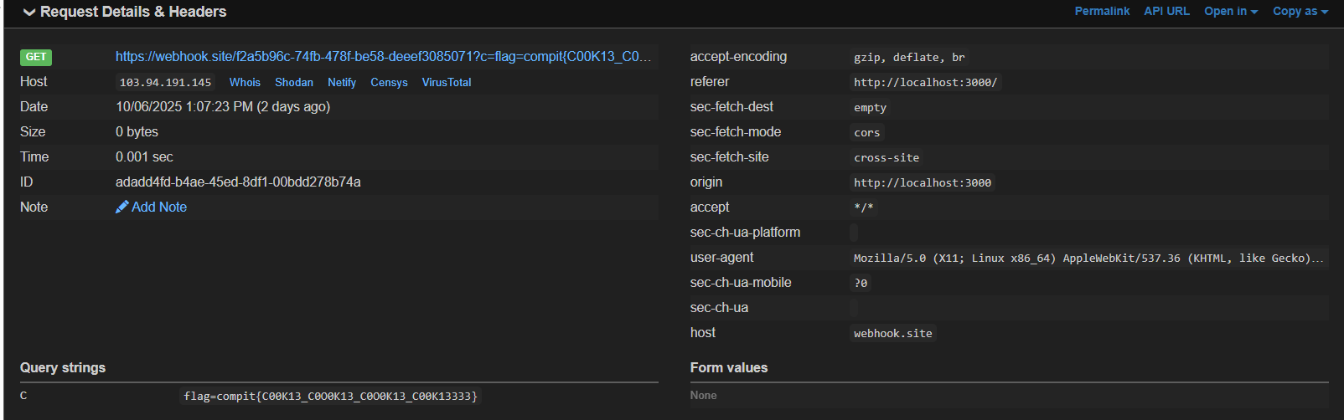The width and height of the screenshot is (1344, 420).
Task: Open the webhook.site request URL
Action: (x=383, y=57)
